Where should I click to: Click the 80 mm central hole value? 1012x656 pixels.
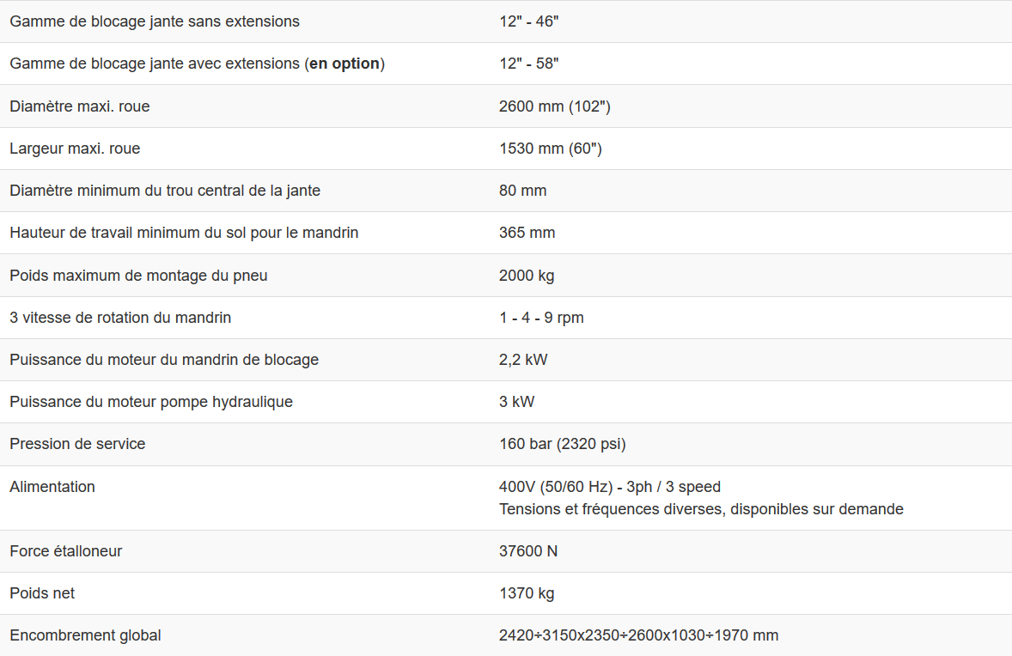click(522, 191)
